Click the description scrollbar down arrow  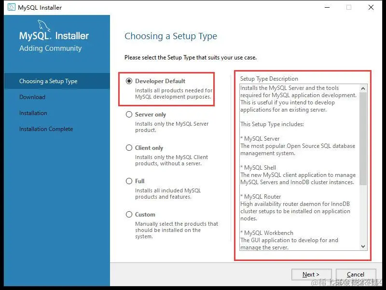point(363,246)
